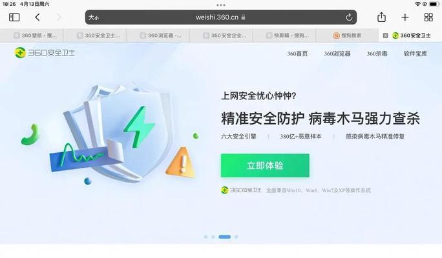This screenshot has width=442, height=258.
Task: Add a new tab with plus icon
Action: coord(405,17)
